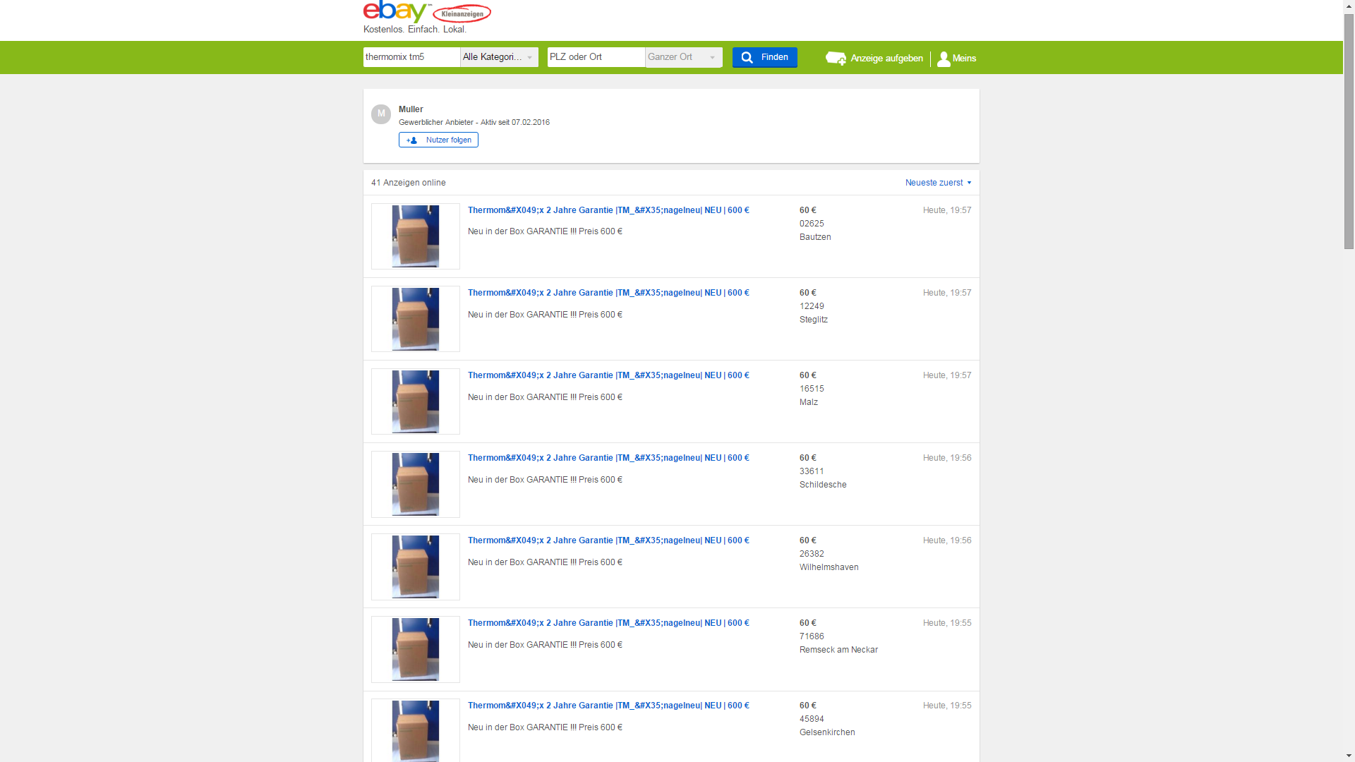Click the slogan 'Kostenlos. Einfach. Lokal.'
The width and height of the screenshot is (1355, 762).
click(x=415, y=30)
